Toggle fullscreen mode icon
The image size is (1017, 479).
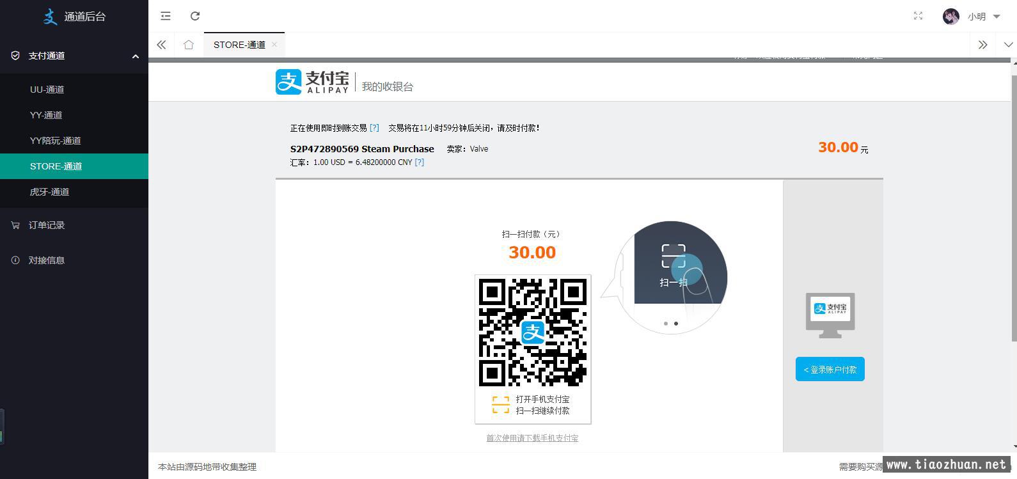point(918,16)
